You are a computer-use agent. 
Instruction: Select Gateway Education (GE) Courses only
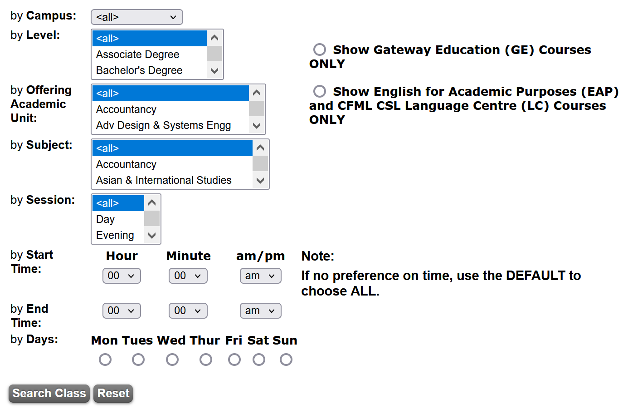tap(320, 49)
